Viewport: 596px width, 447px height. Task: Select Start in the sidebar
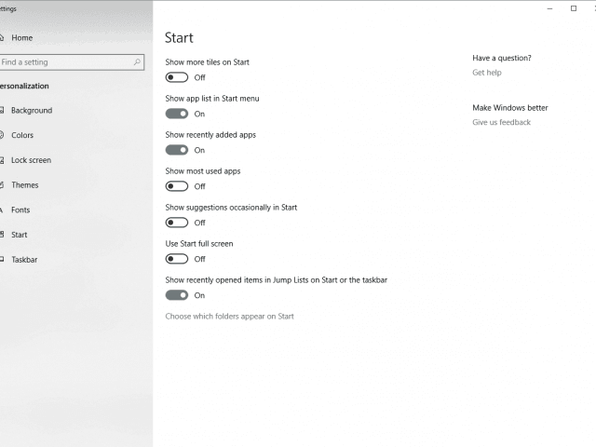point(19,235)
